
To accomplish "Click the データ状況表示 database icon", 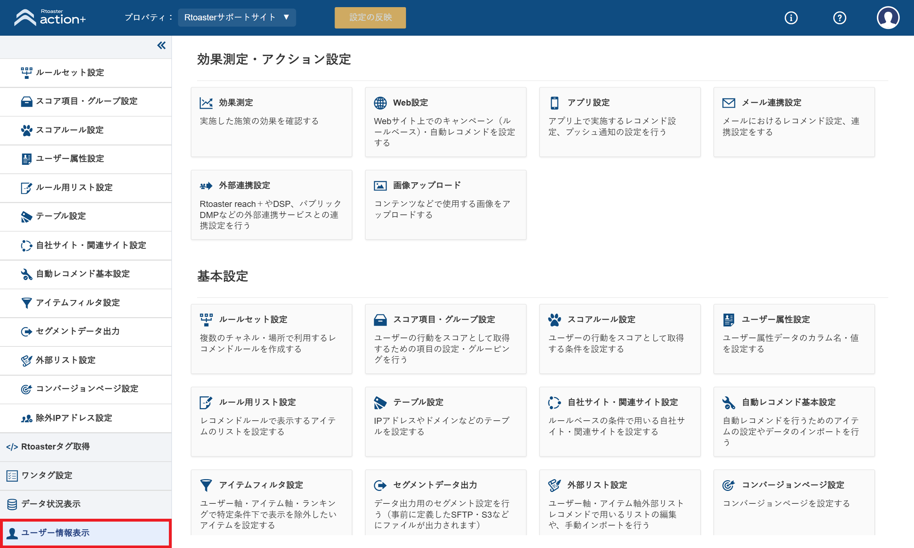I will tap(12, 504).
